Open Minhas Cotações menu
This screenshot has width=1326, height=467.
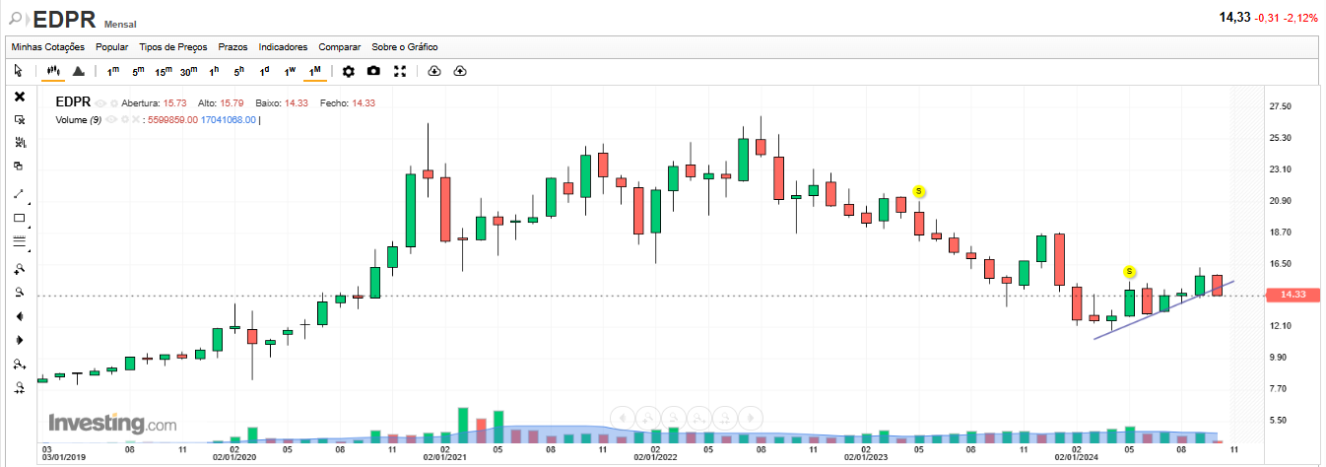click(48, 46)
